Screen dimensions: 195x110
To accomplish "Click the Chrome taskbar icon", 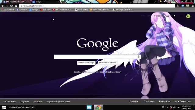I will coord(98,107).
